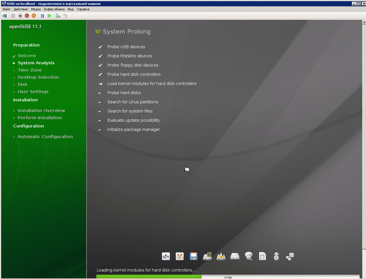Click the hard disk controller chip icon
Screen dimensions: 366x279
207,256
